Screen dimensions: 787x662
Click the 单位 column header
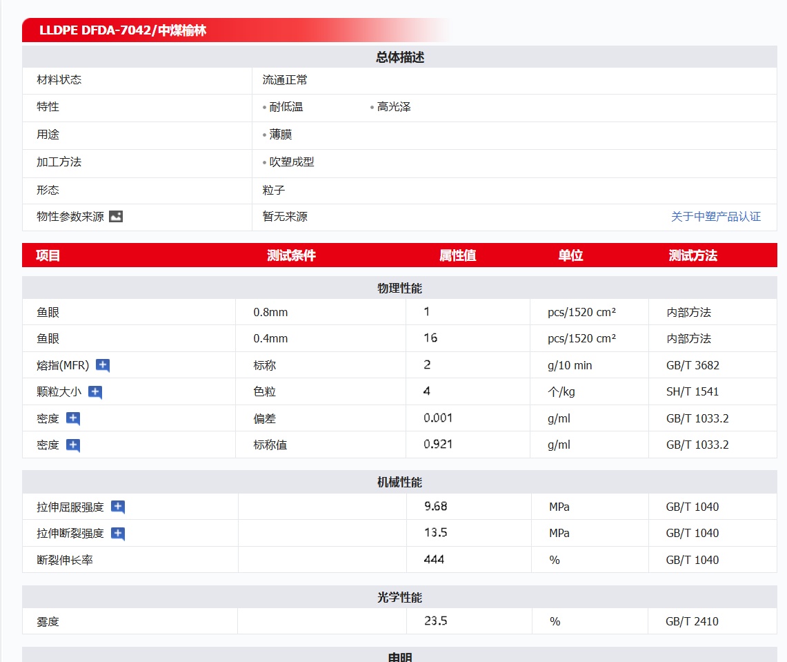570,255
